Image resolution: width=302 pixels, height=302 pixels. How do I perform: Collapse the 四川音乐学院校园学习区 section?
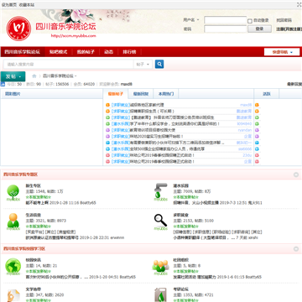pyautogui.click(x=296, y=249)
